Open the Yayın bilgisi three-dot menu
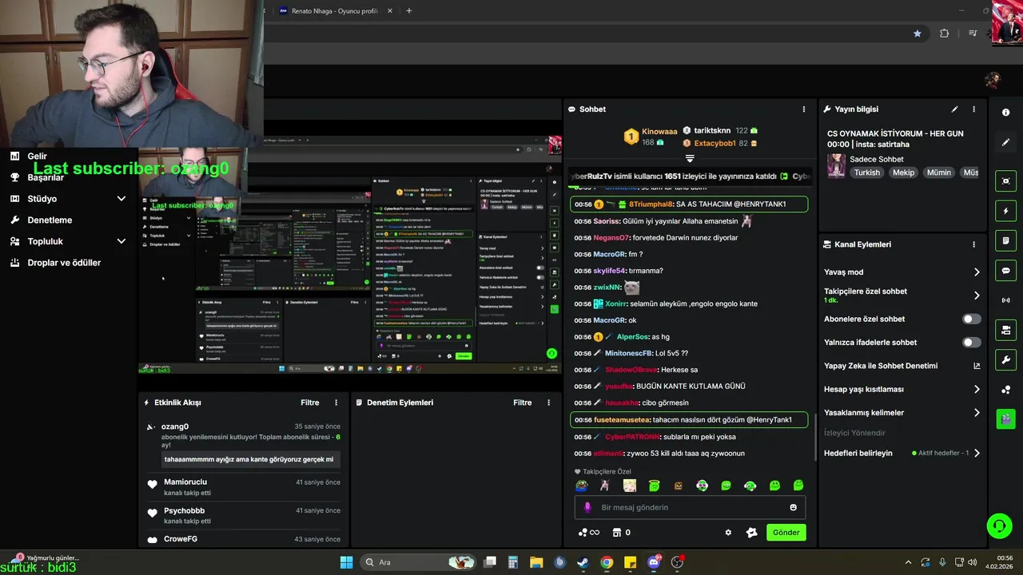Viewport: 1023px width, 575px height. coord(973,109)
